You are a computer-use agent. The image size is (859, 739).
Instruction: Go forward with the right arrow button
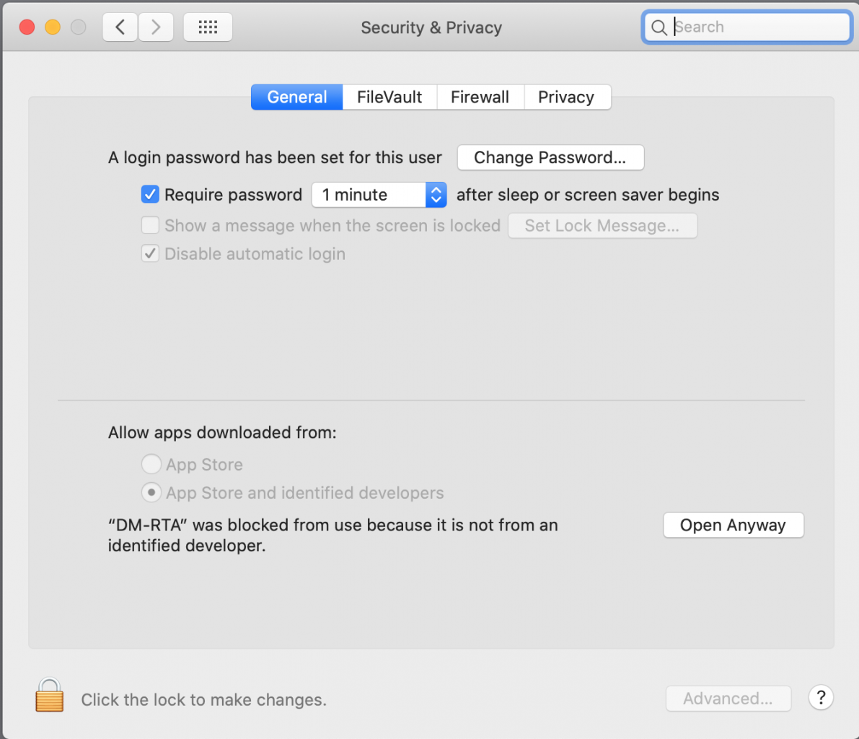pyautogui.click(x=156, y=27)
